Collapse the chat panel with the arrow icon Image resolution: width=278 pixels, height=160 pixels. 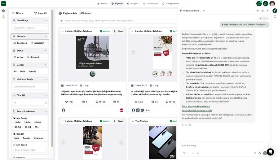pos(258,11)
